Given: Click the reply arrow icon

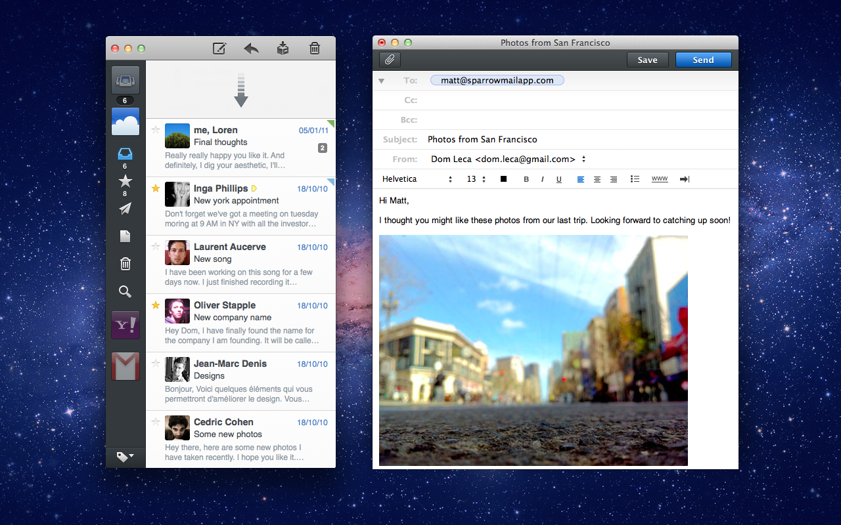Looking at the screenshot, I should tap(251, 49).
